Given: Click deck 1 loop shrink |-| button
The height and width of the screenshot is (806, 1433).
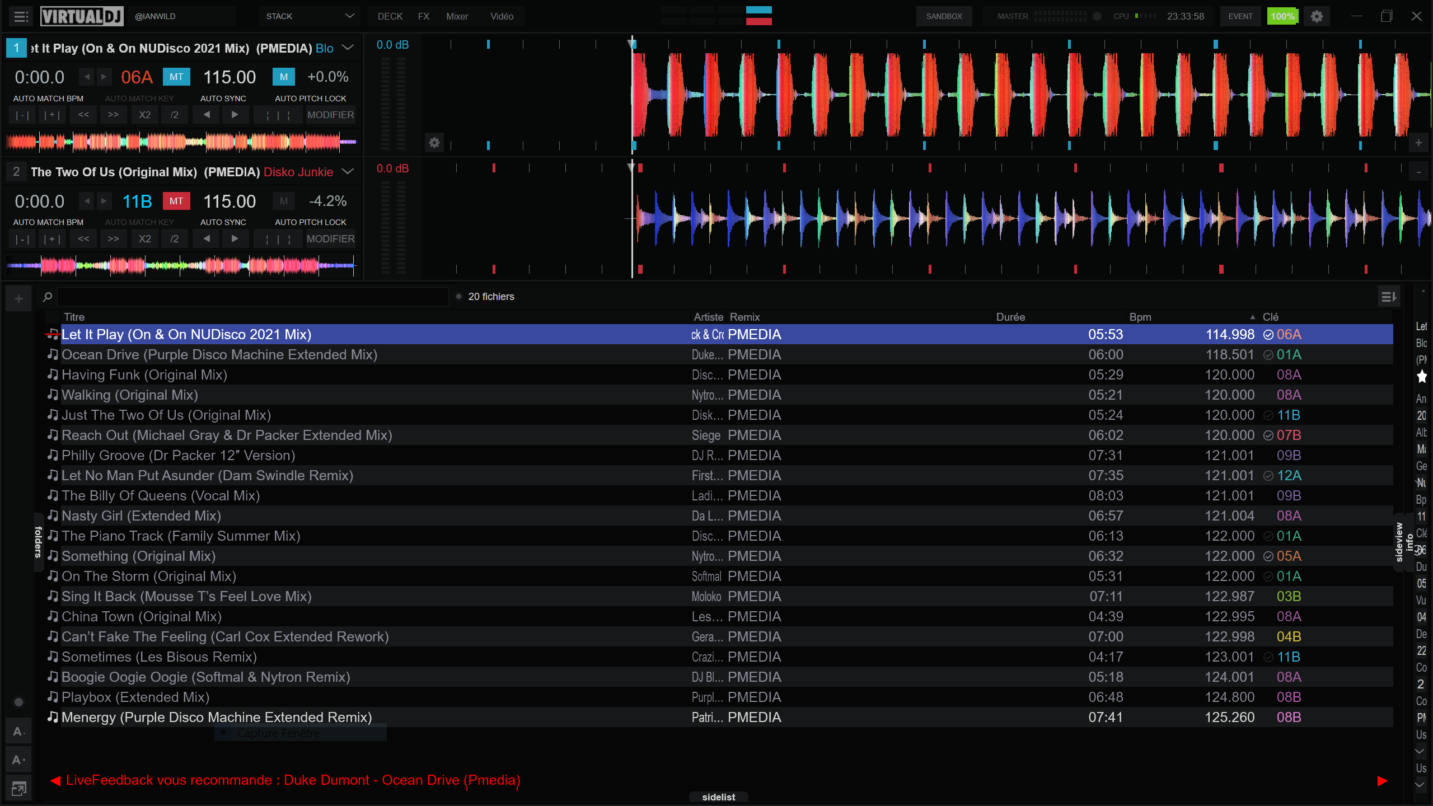Looking at the screenshot, I should (x=22, y=115).
